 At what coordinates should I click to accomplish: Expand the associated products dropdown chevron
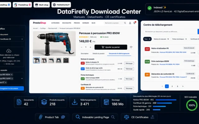pyautogui.click(x=22, y=78)
